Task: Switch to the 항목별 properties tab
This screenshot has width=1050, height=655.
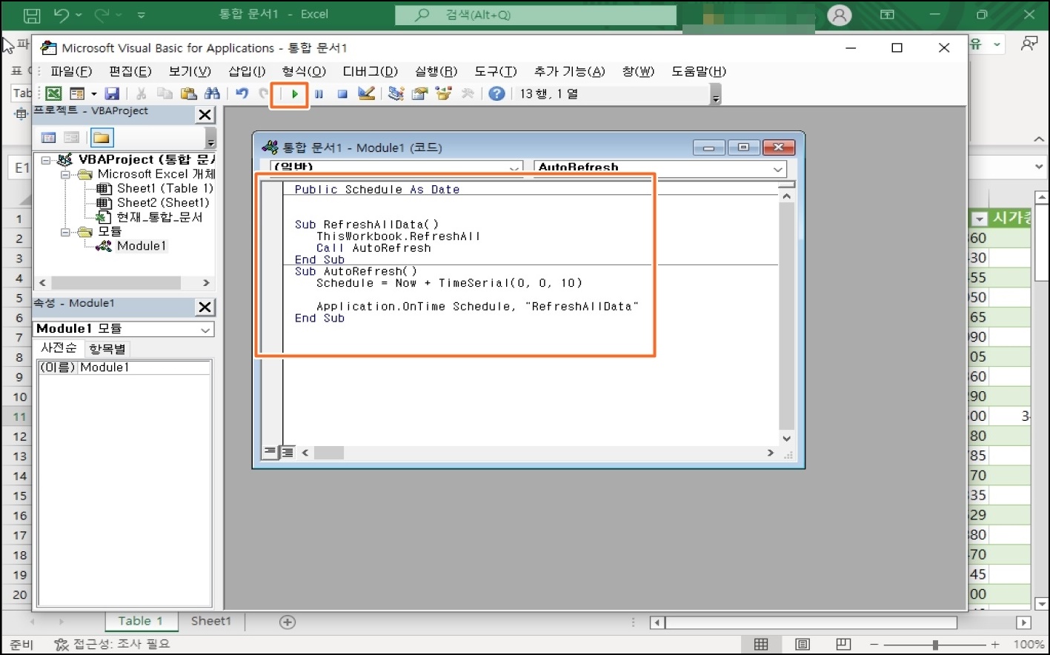Action: (x=107, y=349)
